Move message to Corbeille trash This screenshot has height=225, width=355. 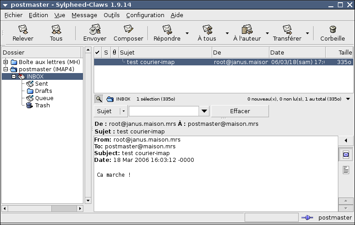332,33
